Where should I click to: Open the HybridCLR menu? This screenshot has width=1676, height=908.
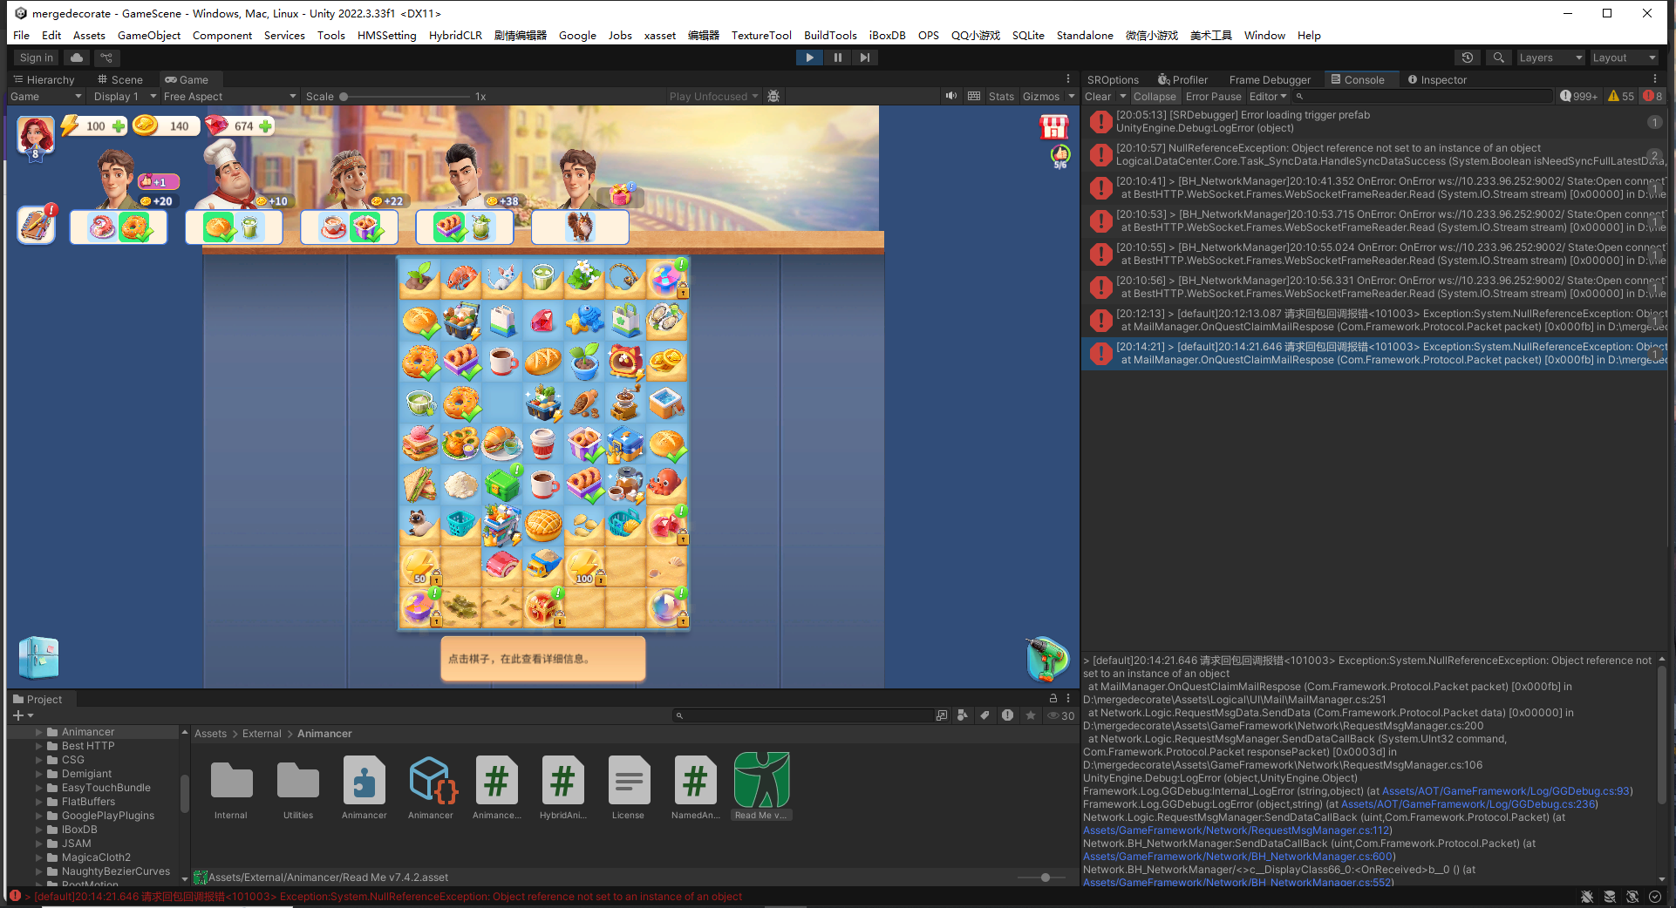tap(455, 36)
